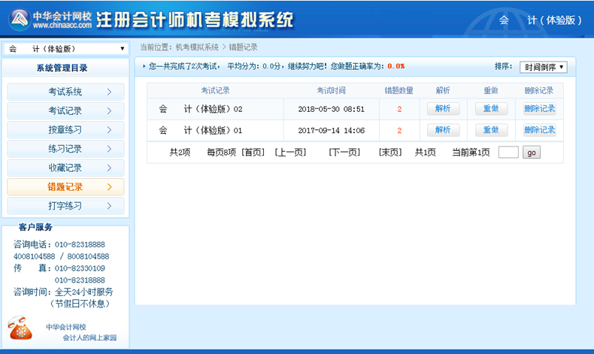The height and width of the screenshot is (354, 594).
Task: Click the page number input field
Action: (x=508, y=153)
